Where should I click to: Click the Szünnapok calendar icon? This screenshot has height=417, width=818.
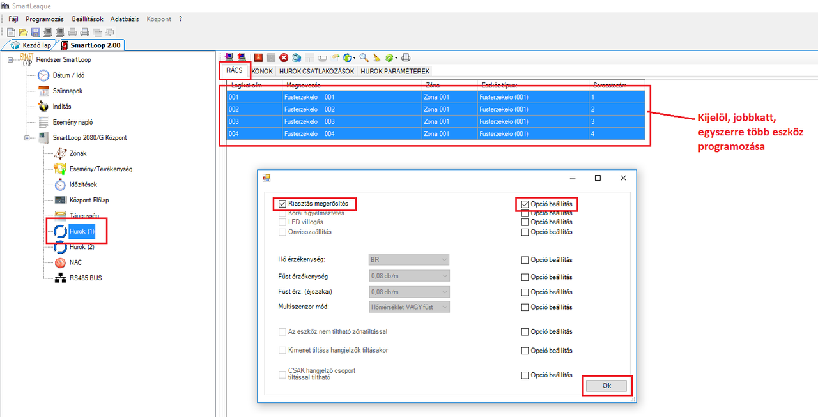coord(43,91)
